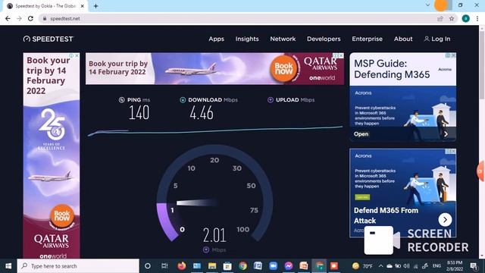Open the Apps menu item
Image resolution: width=485 pixels, height=273 pixels.
[x=216, y=39]
